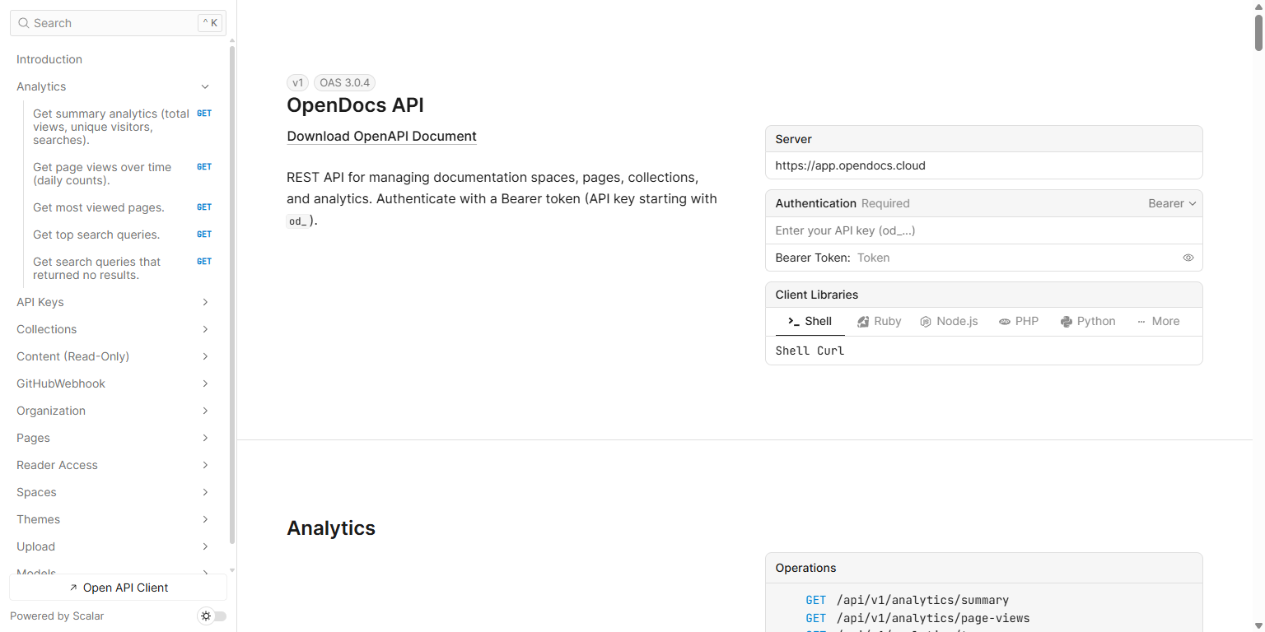This screenshot has height=632, width=1265.
Task: Expand the GitHubWebhook section
Action: pos(205,383)
